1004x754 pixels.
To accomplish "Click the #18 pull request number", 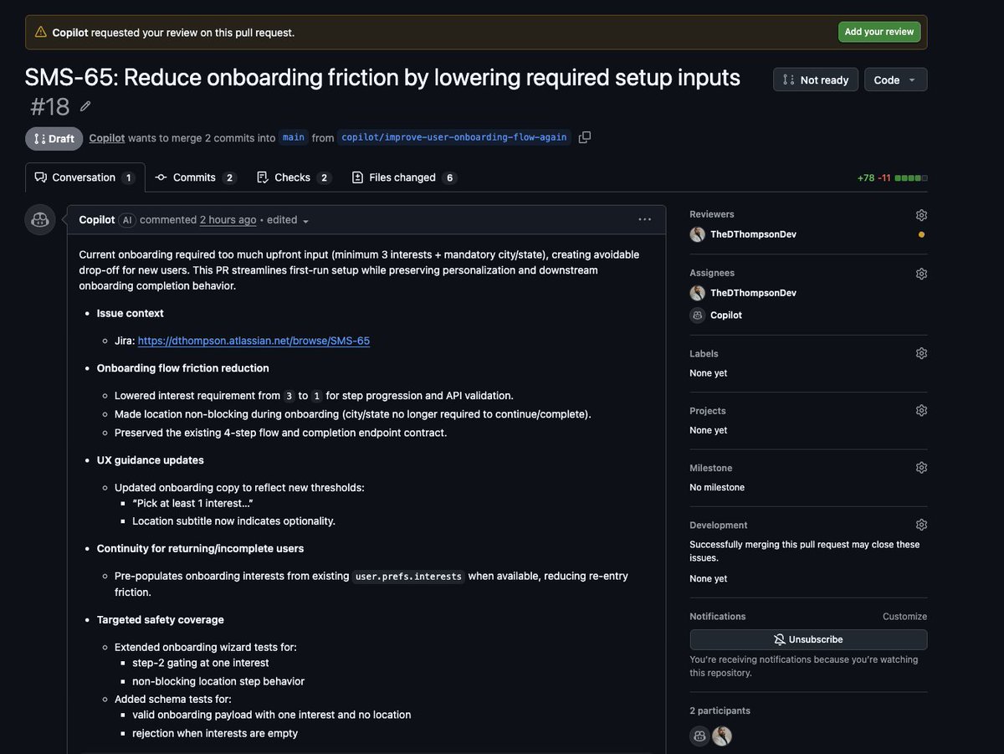I will point(50,106).
